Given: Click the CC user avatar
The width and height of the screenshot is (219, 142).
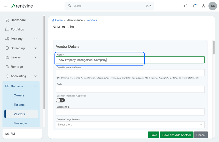Looking at the screenshot, I should point(213,6).
